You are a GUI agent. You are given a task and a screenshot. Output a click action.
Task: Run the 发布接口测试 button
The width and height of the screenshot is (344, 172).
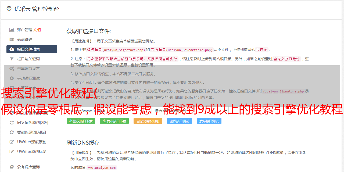tap(209, 121)
